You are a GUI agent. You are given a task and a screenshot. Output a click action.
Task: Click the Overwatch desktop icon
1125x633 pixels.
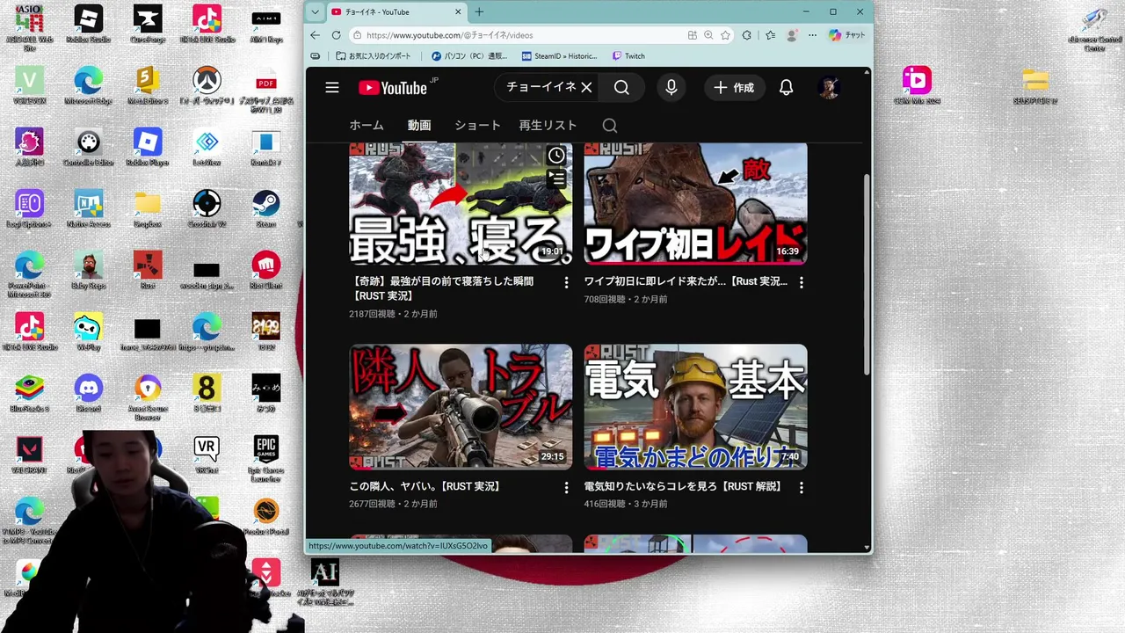[x=207, y=86]
